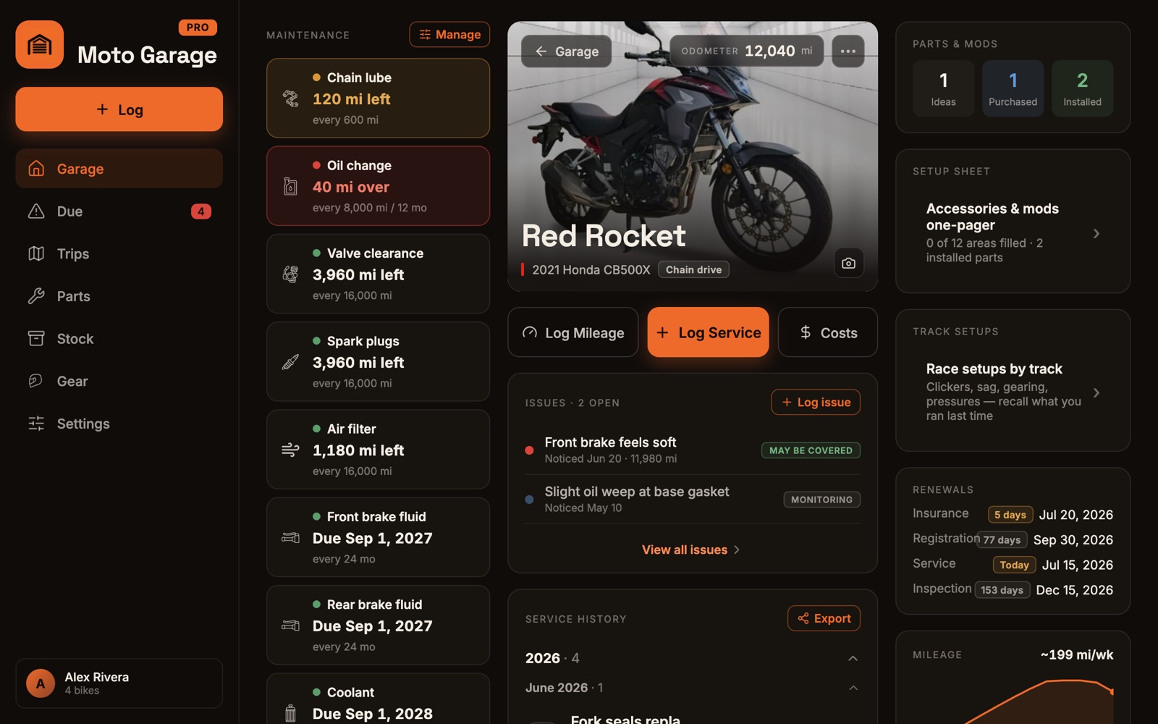Click the Log Service button
This screenshot has height=724, width=1158.
[x=708, y=332]
